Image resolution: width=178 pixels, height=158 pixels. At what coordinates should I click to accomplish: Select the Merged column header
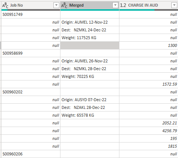(x=90, y=5)
